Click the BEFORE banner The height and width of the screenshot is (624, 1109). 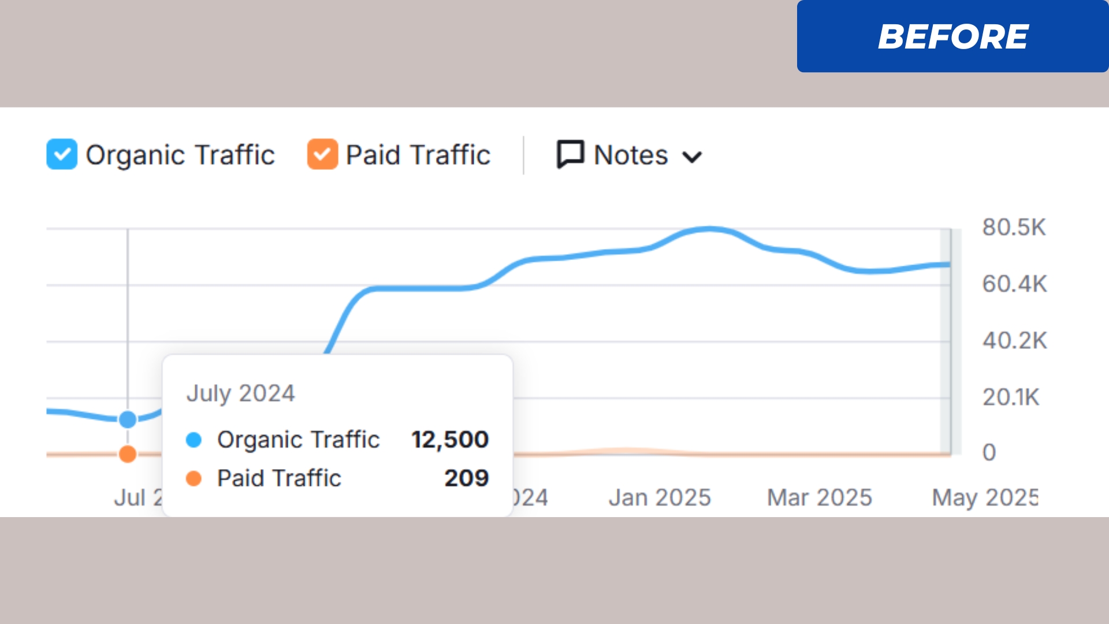point(952,36)
